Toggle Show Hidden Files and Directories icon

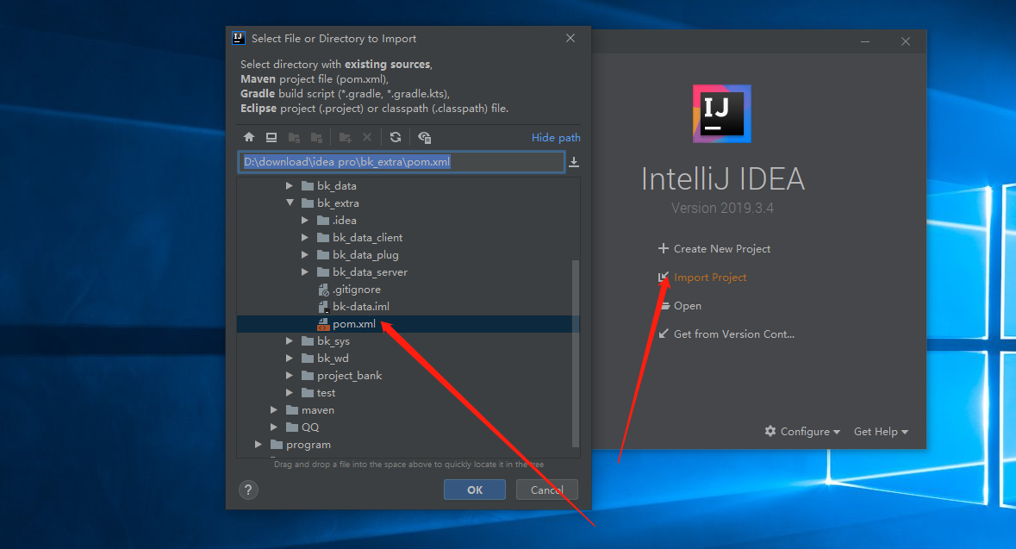[x=425, y=137]
